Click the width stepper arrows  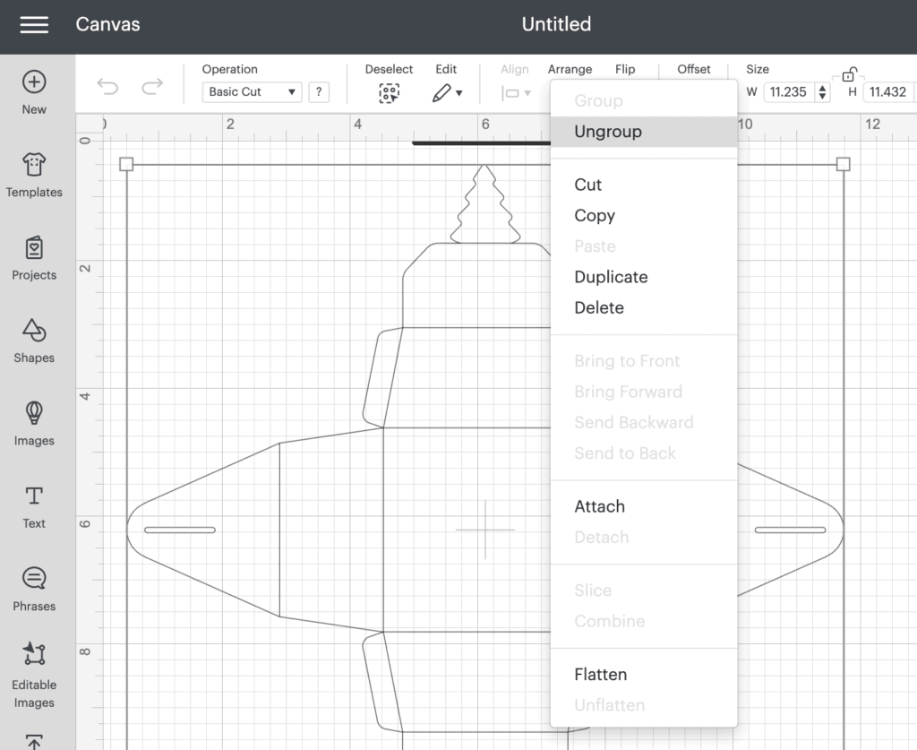[823, 92]
